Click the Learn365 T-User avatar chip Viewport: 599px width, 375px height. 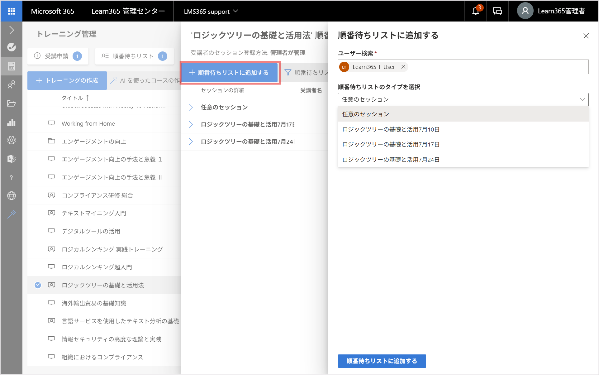(344, 67)
